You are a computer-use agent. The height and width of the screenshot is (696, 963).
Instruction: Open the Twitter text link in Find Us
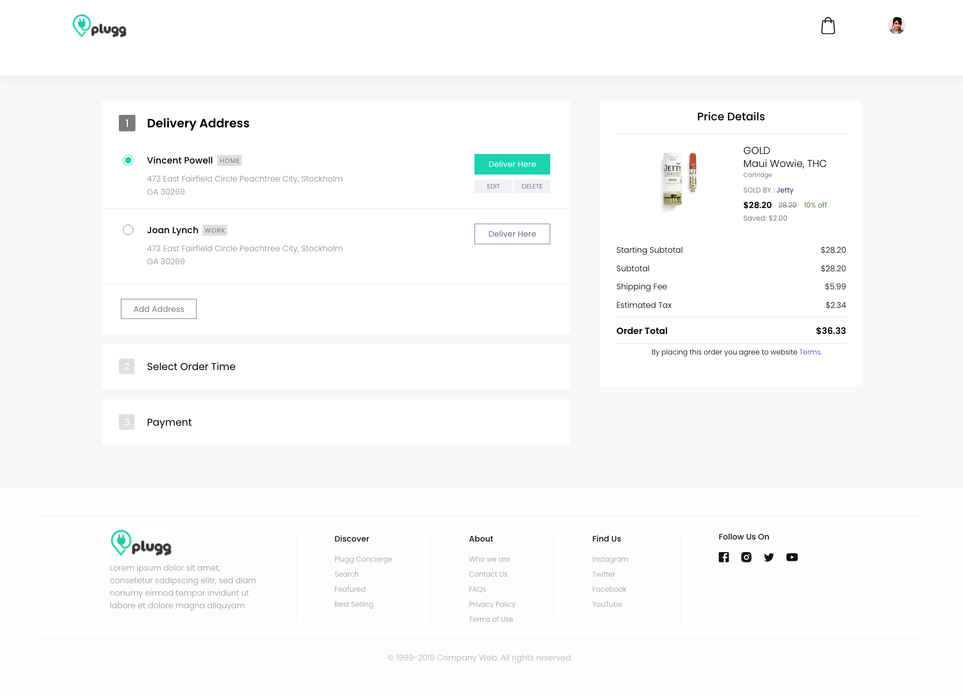pos(603,574)
